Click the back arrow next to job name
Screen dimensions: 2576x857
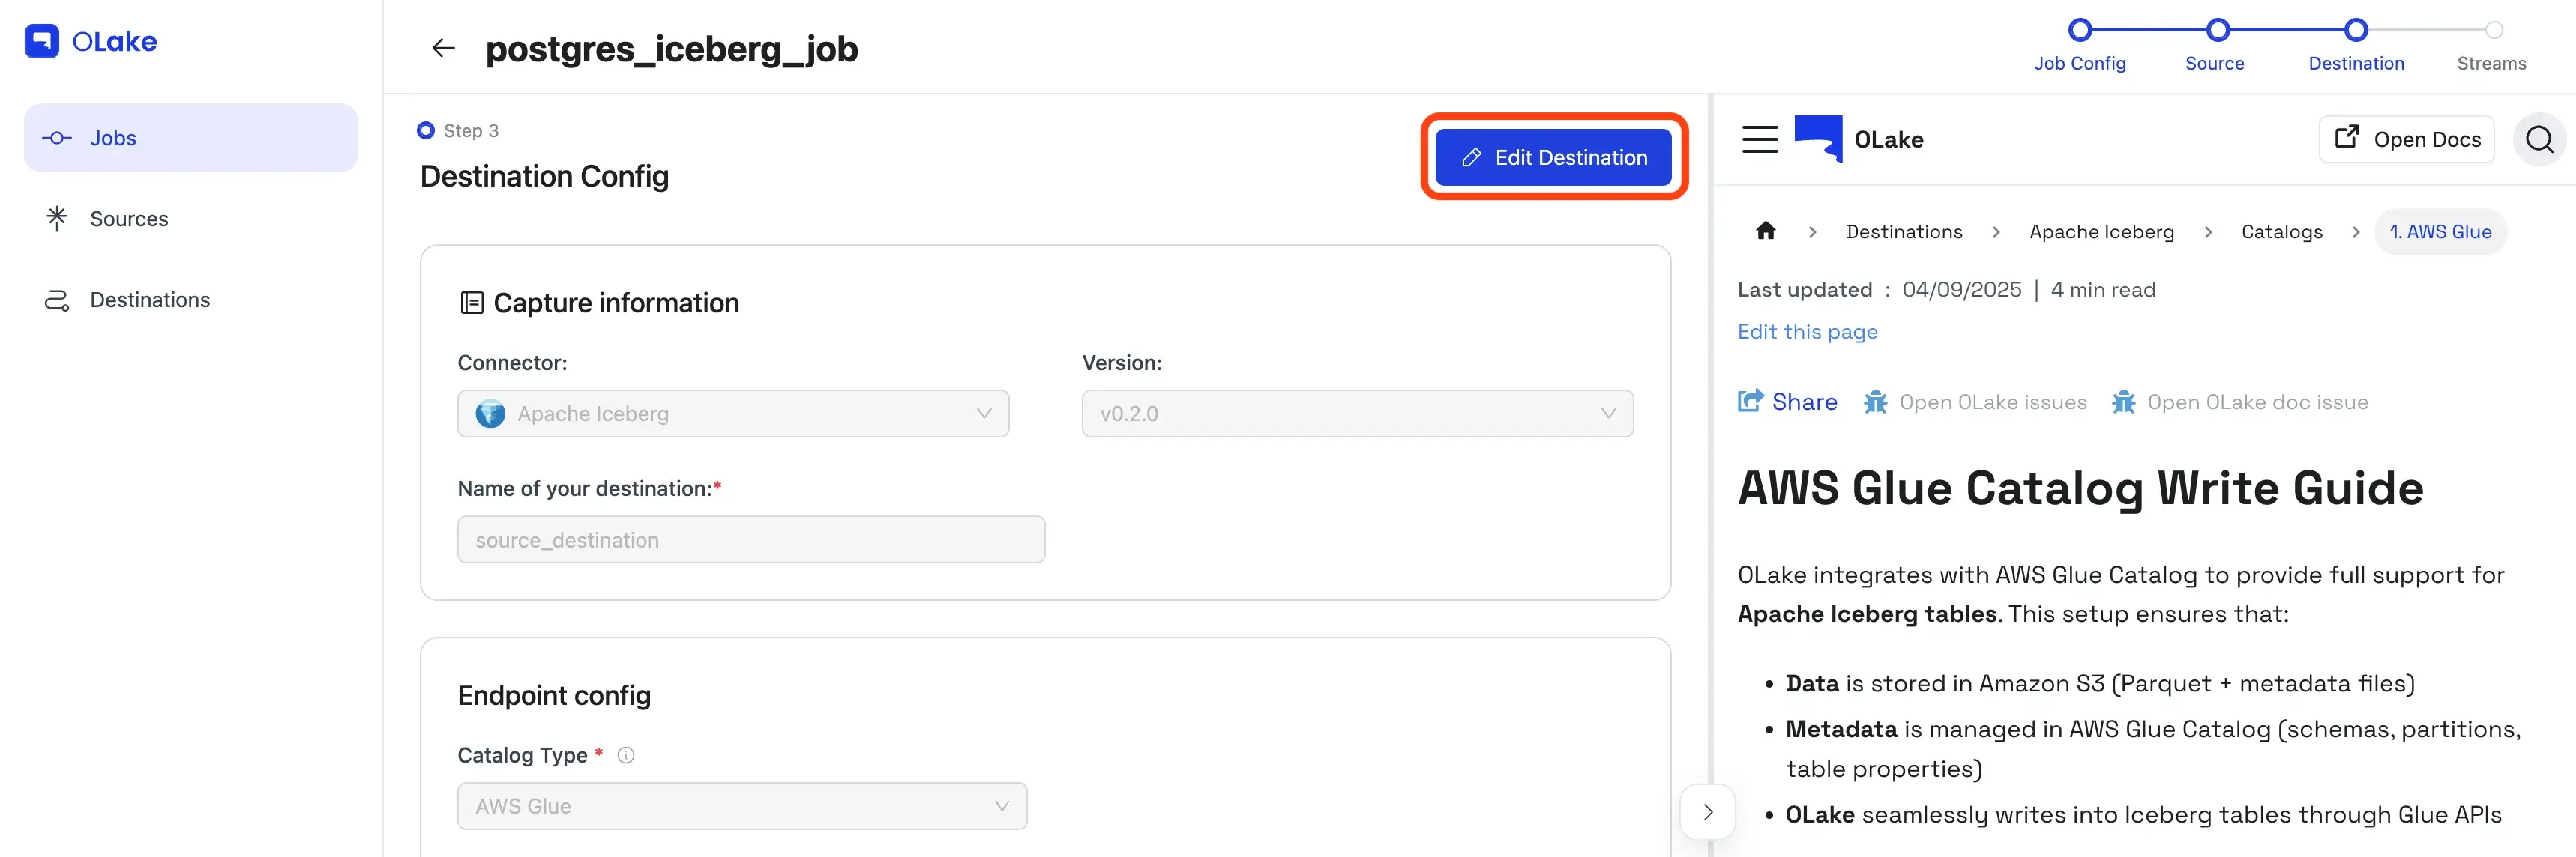[443, 48]
